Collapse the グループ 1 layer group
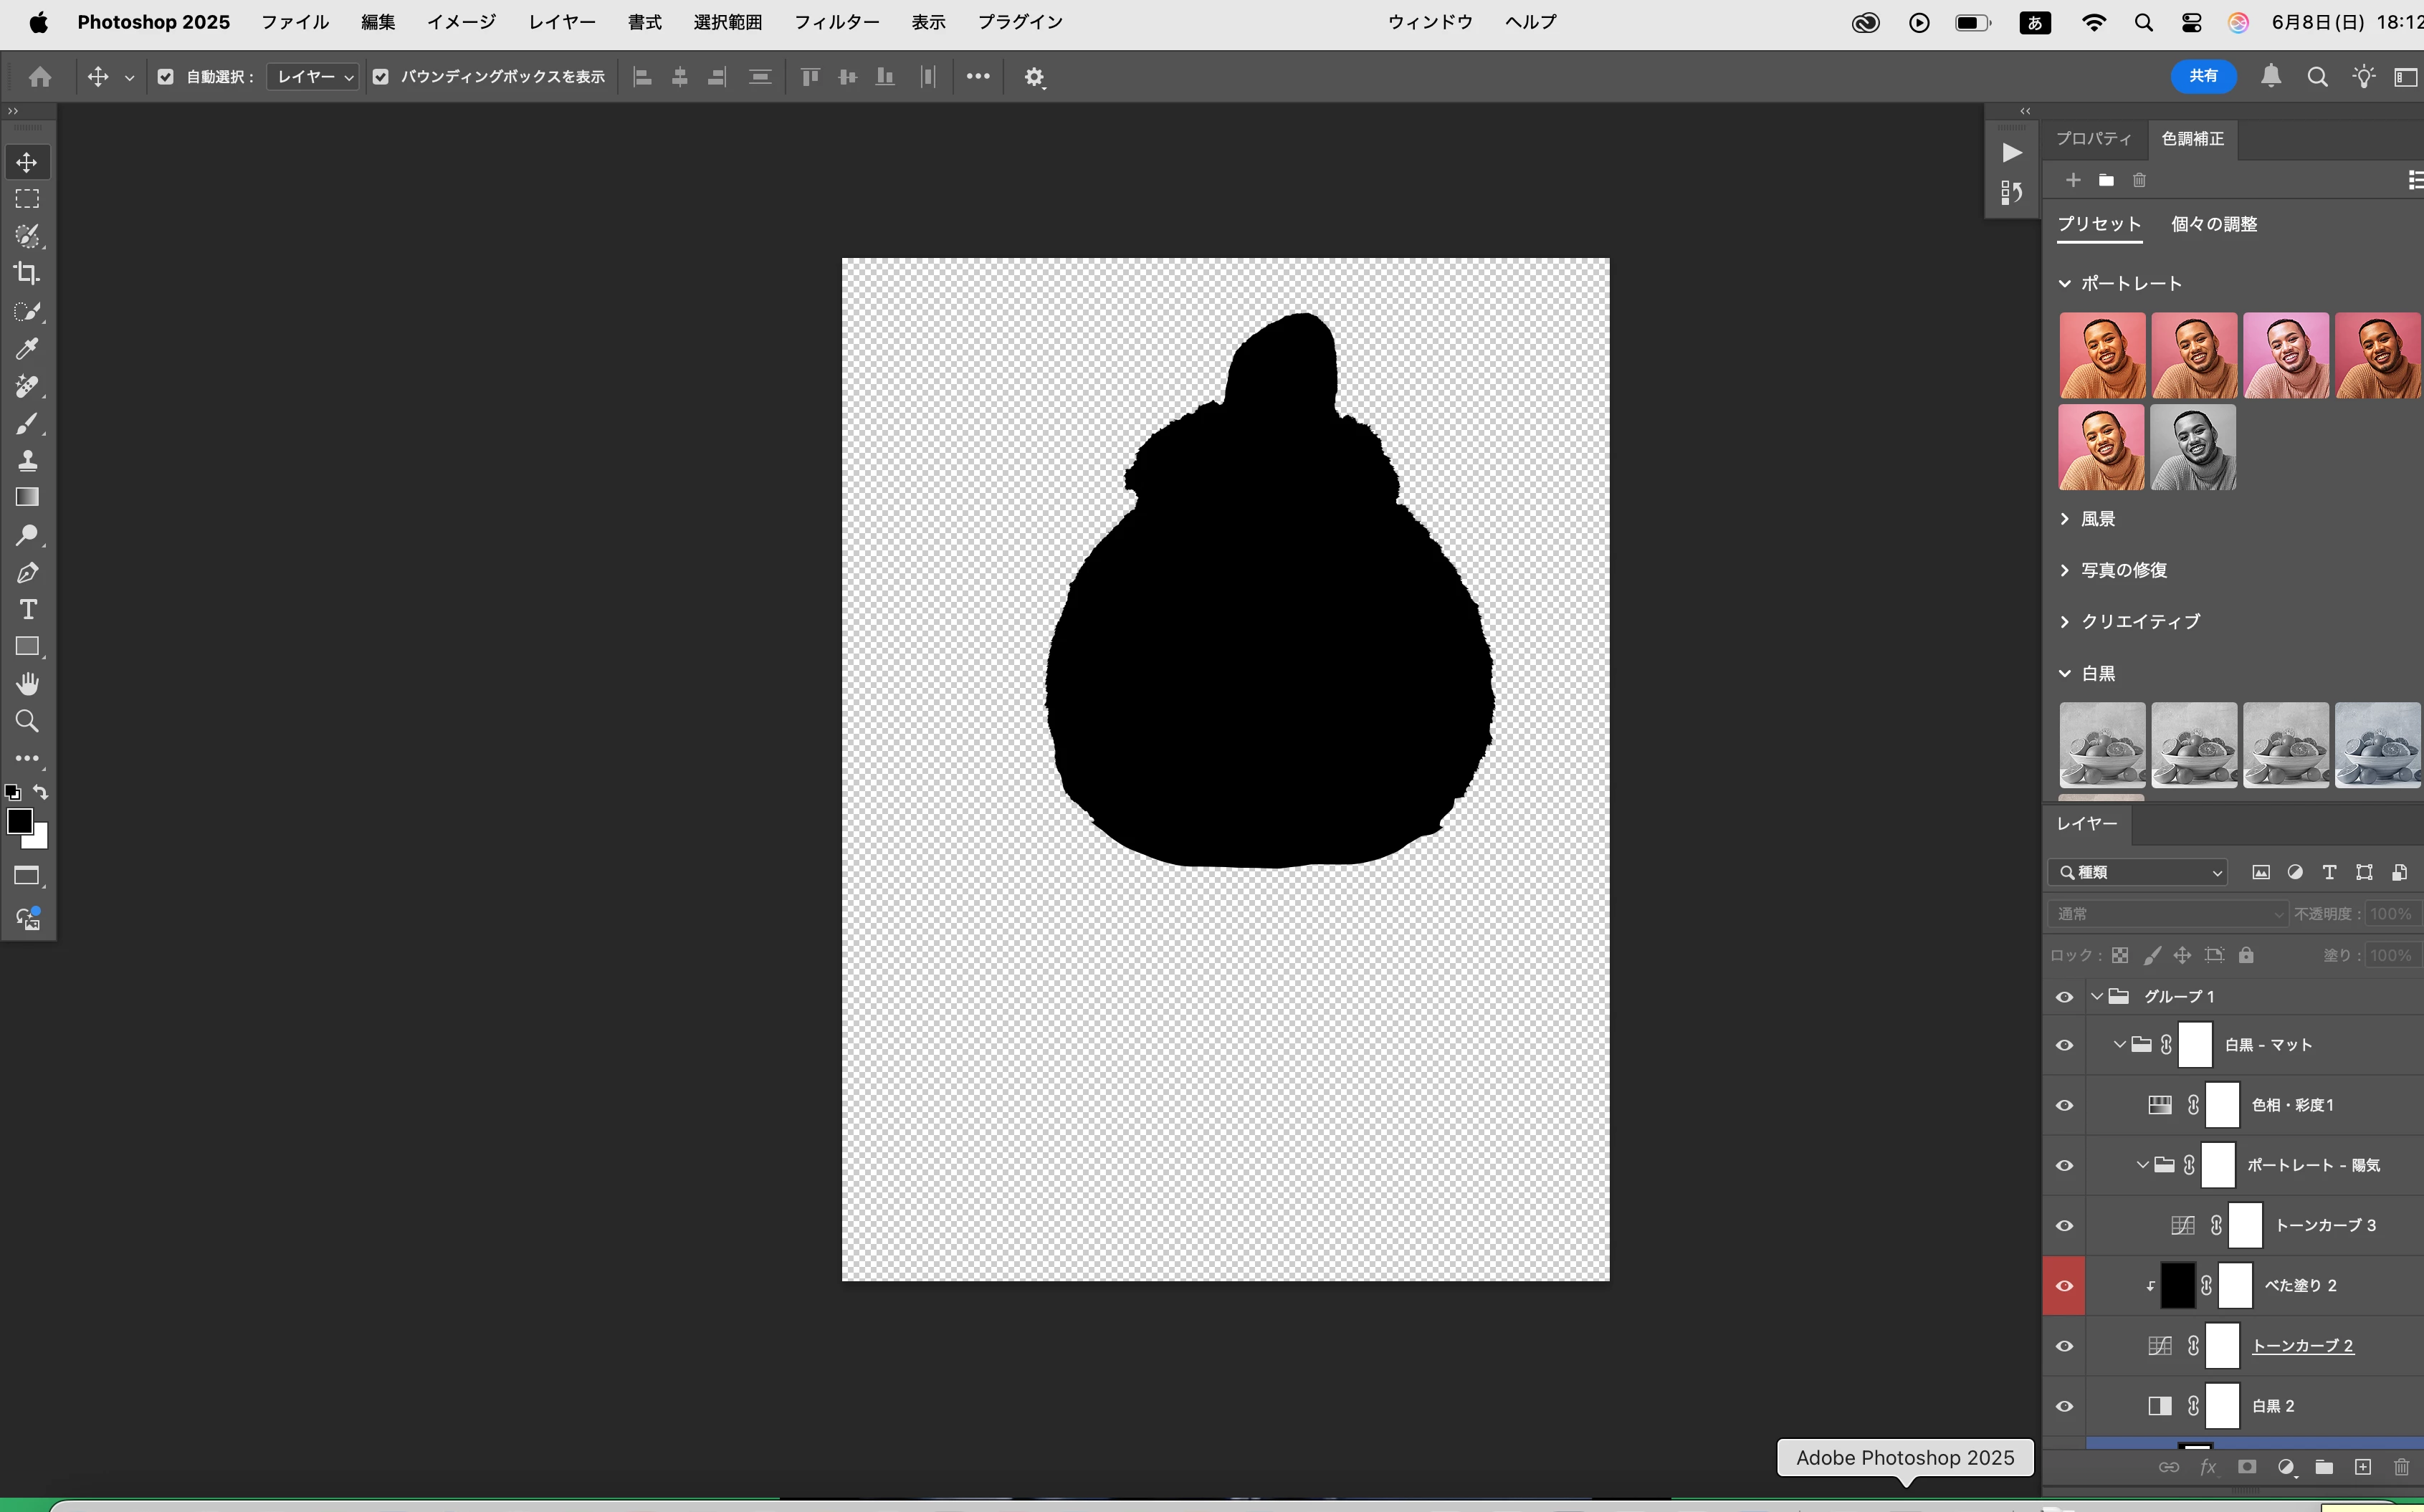Screen dimensions: 2424x1512 (2097, 997)
